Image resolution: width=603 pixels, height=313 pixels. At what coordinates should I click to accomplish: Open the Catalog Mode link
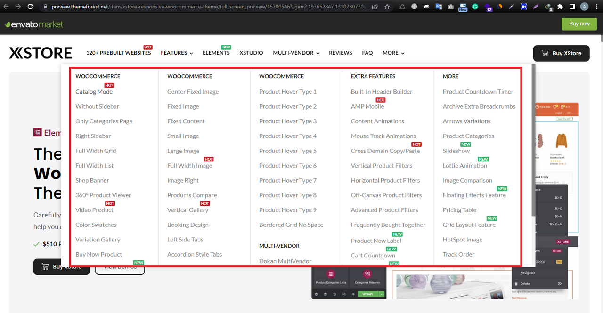coord(94,92)
